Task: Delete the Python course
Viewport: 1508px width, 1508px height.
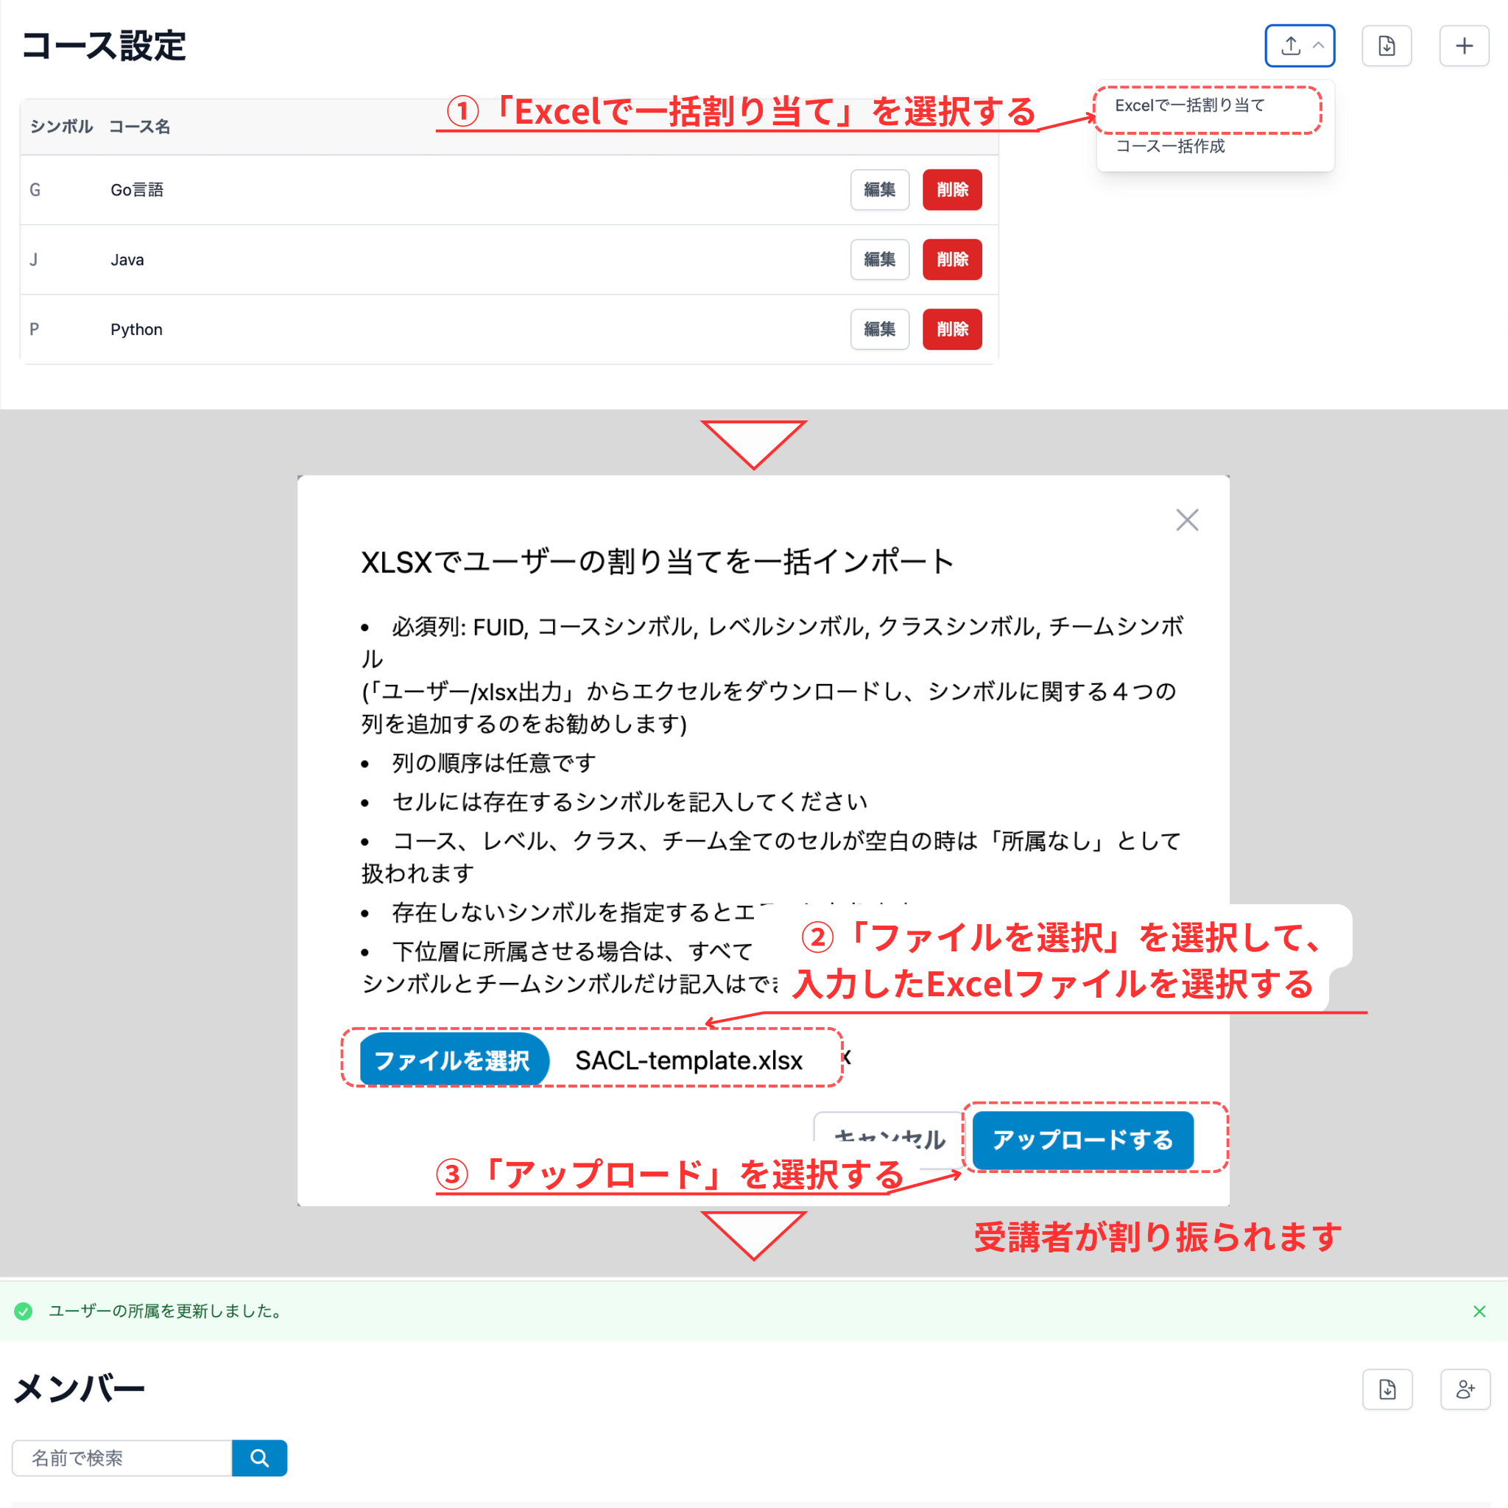Action: pos(951,328)
